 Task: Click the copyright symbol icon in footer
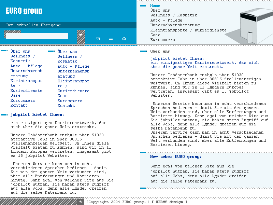(x=81, y=202)
